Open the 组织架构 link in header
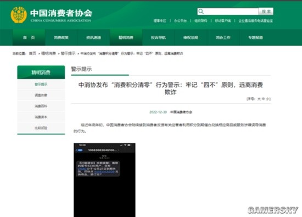This screenshot has height=217, width=302. [x=200, y=21]
